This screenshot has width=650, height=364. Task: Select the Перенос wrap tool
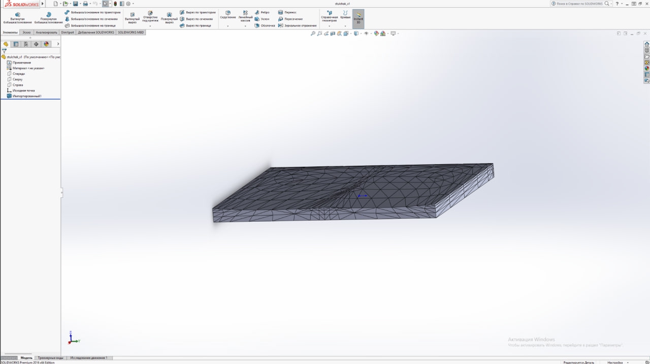[x=287, y=12]
